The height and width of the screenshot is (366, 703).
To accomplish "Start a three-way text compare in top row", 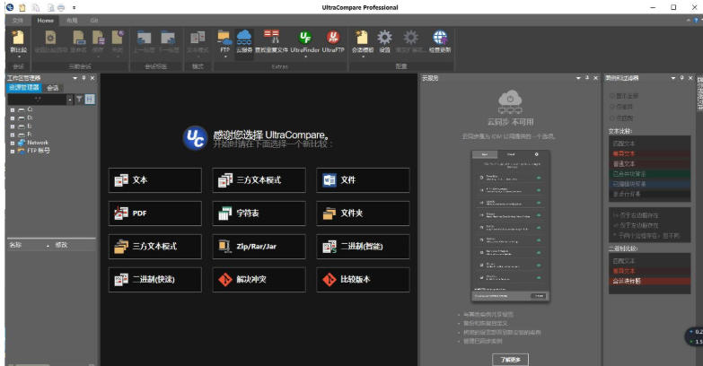I will (x=259, y=180).
